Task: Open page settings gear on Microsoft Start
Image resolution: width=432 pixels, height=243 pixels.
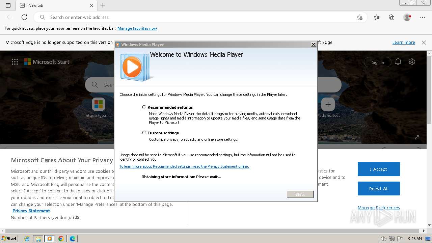Action: point(412,62)
